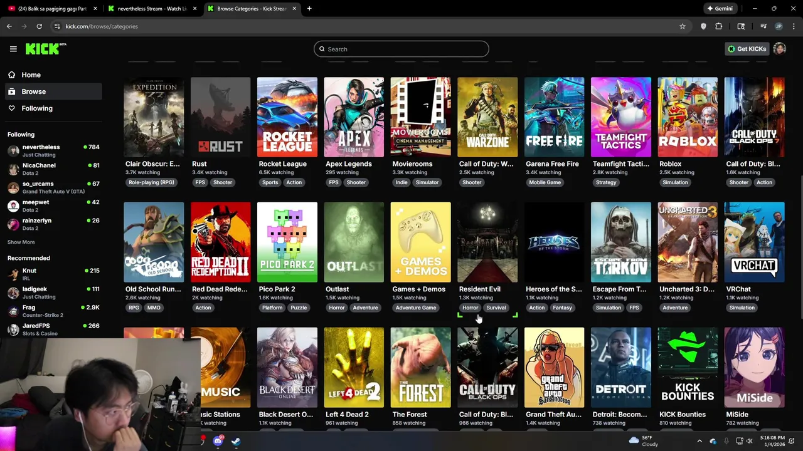This screenshot has height=451, width=803.
Task: Open the Roblox category cover
Action: (688, 117)
